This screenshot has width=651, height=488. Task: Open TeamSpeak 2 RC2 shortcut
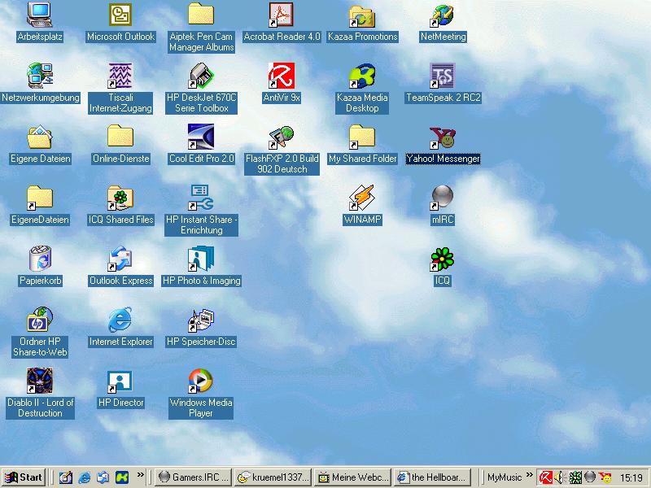(x=442, y=76)
